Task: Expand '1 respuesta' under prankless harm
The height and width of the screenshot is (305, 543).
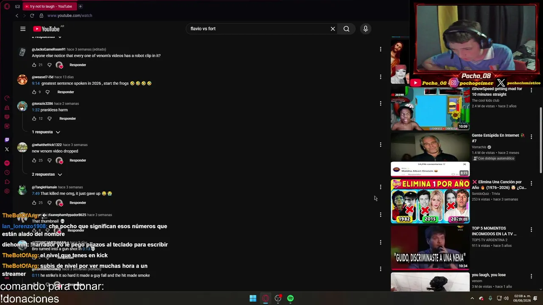Action: [x=46, y=132]
